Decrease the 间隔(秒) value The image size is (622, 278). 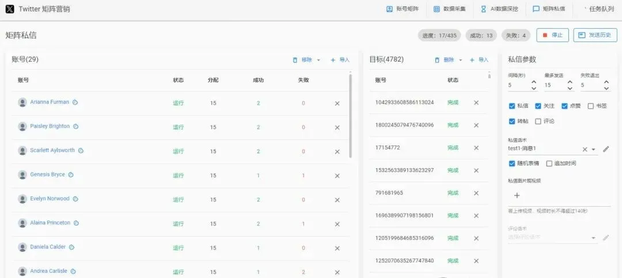(534, 89)
